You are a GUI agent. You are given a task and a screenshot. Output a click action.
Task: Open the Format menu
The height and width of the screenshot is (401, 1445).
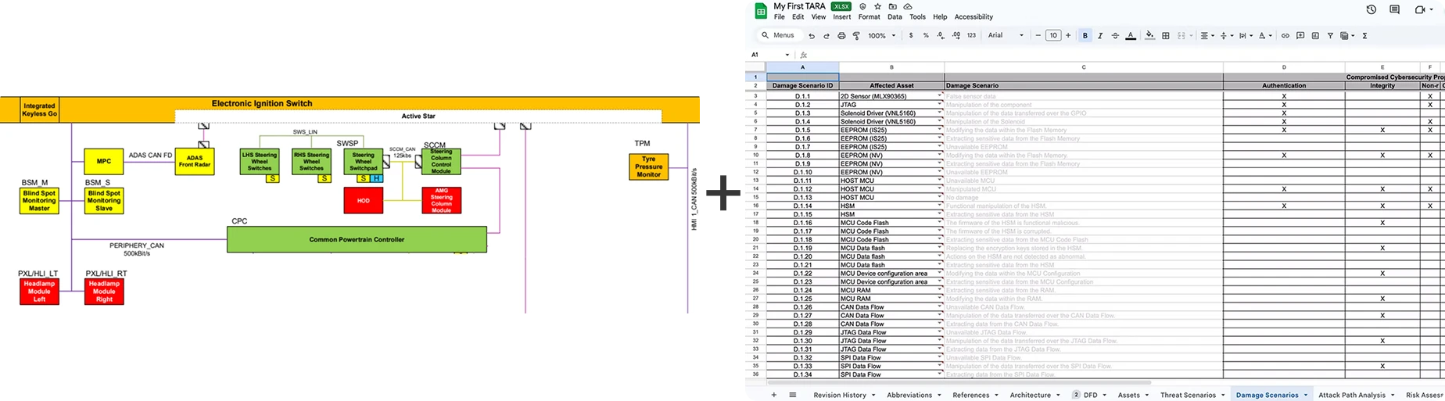pyautogui.click(x=869, y=16)
